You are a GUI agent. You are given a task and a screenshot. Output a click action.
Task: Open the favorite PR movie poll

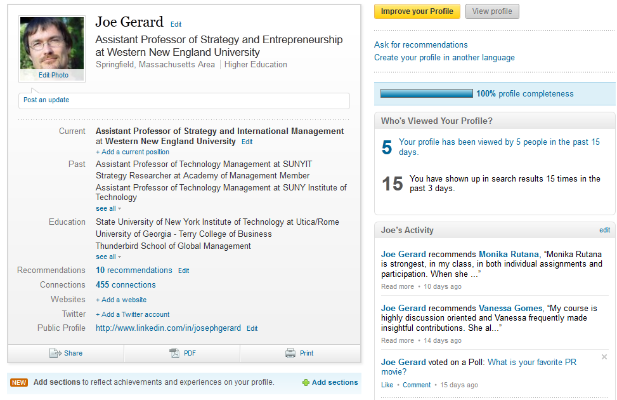click(x=479, y=367)
